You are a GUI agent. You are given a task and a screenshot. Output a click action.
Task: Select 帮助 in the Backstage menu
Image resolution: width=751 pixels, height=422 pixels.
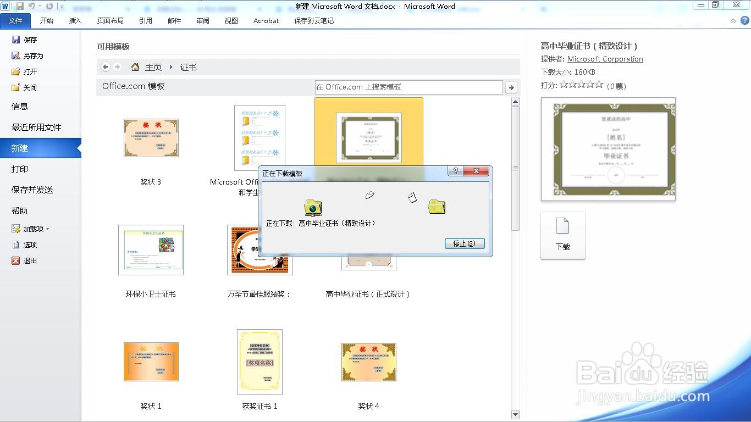point(41,210)
